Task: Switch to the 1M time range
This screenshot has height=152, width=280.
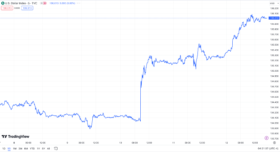Action: [x=15, y=148]
